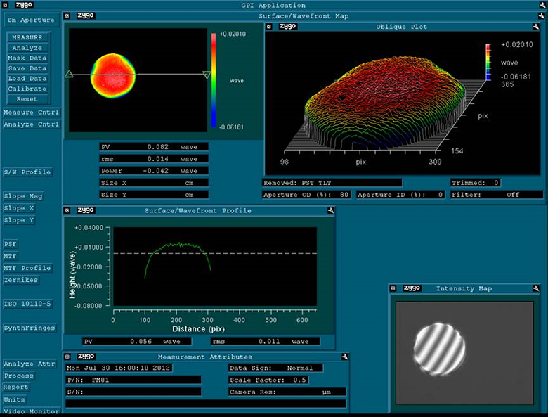The image size is (548, 417).
Task: Click the Oblique Plot color scale bar
Action: 488,62
